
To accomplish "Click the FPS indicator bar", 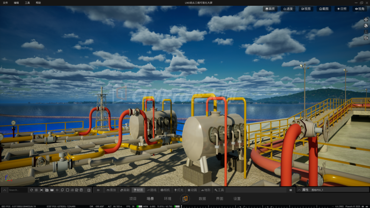I will [x=139, y=206].
